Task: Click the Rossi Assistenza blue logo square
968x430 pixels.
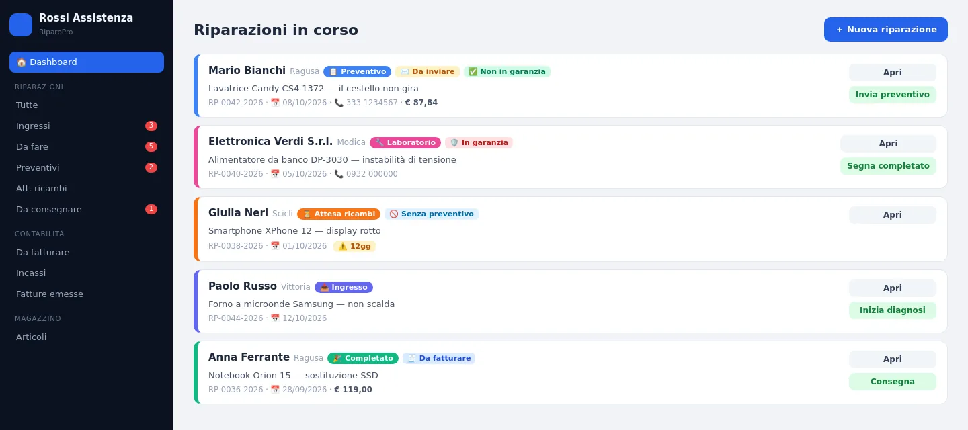Action: coord(21,25)
